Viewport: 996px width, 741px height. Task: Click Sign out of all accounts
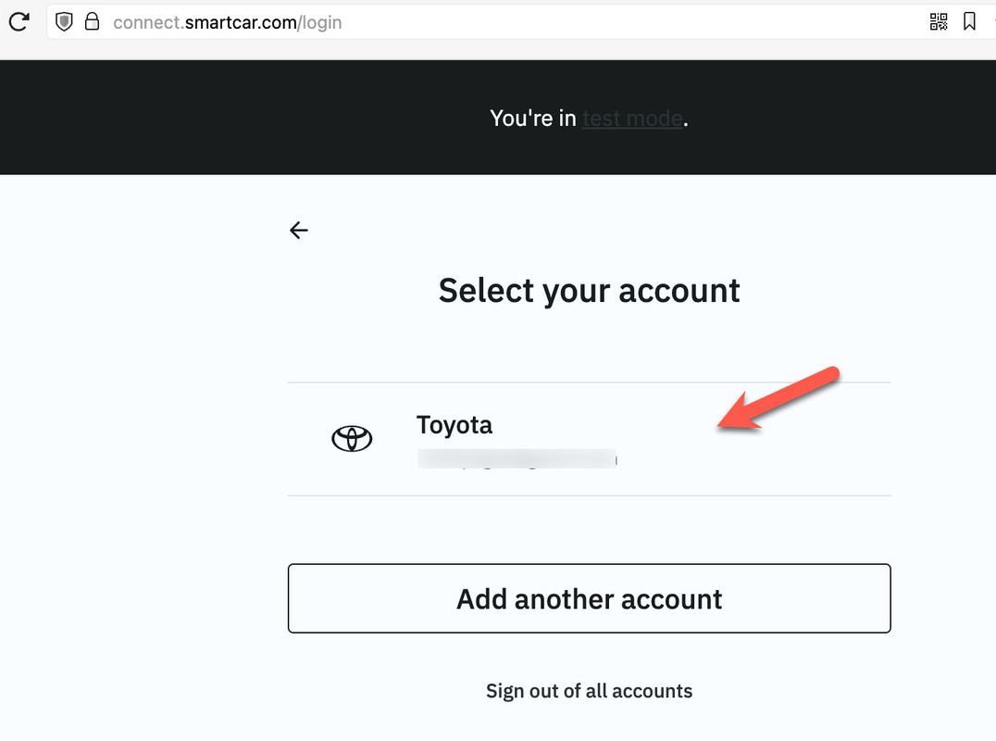point(589,691)
